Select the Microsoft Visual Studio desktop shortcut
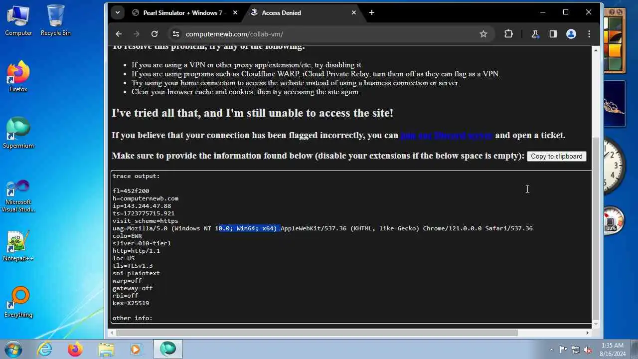 18,196
